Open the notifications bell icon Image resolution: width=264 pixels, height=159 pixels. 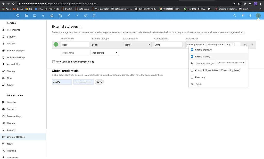(242, 15)
